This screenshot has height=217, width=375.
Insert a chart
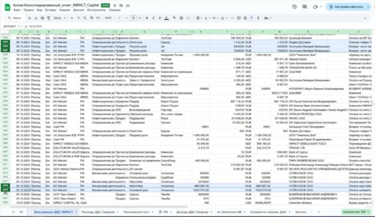tap(245, 18)
